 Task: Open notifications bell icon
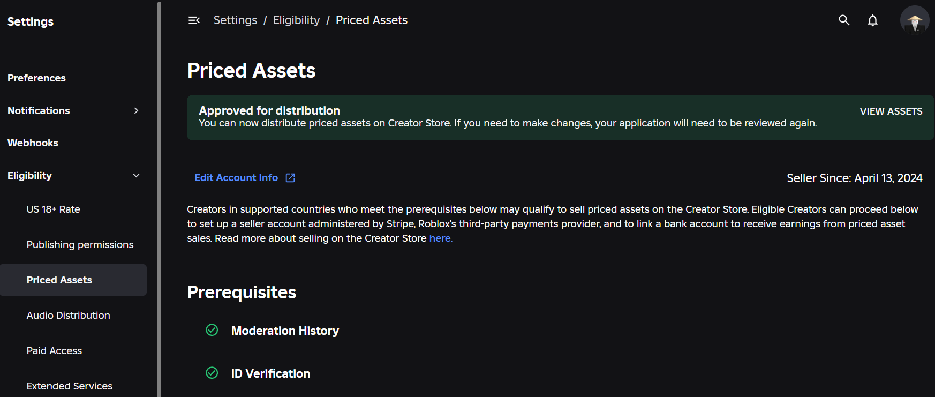pyautogui.click(x=873, y=20)
